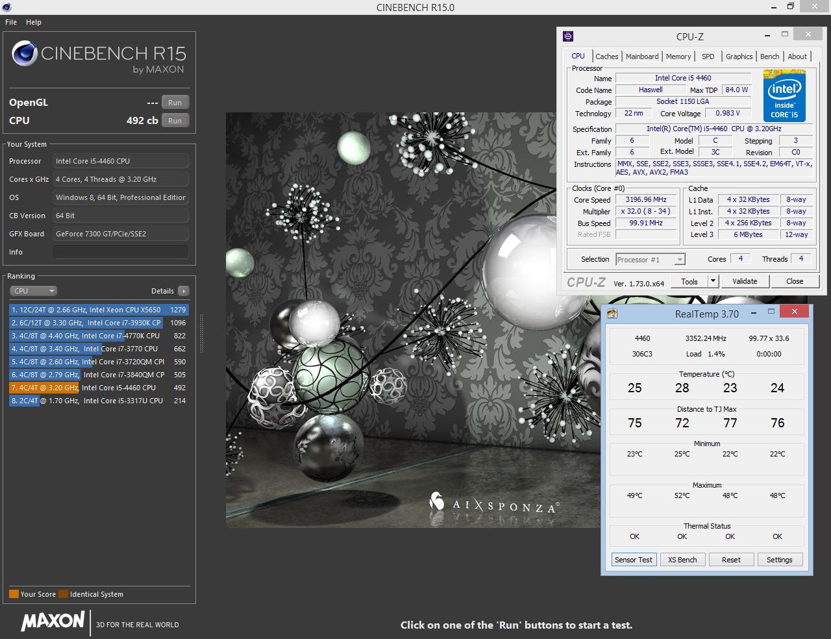The width and height of the screenshot is (831, 639).
Task: Run the OpenGL benchmark test
Action: pos(175,103)
